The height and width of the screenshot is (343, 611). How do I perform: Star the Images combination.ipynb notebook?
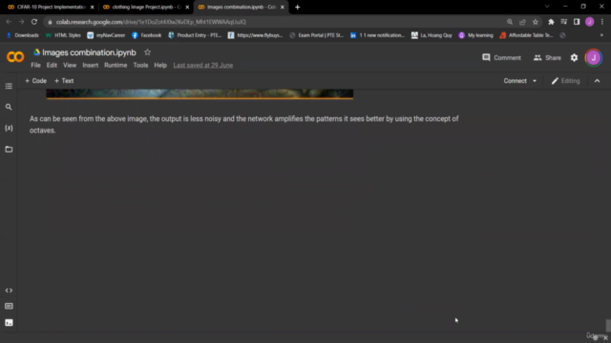147,52
